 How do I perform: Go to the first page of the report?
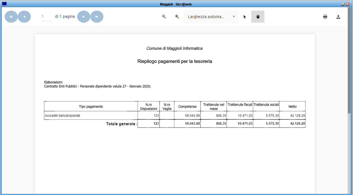[11, 17]
